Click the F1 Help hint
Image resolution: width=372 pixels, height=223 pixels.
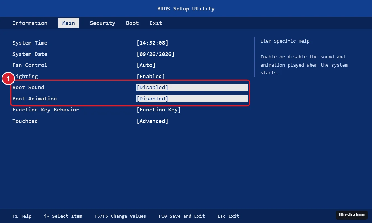[22, 216]
